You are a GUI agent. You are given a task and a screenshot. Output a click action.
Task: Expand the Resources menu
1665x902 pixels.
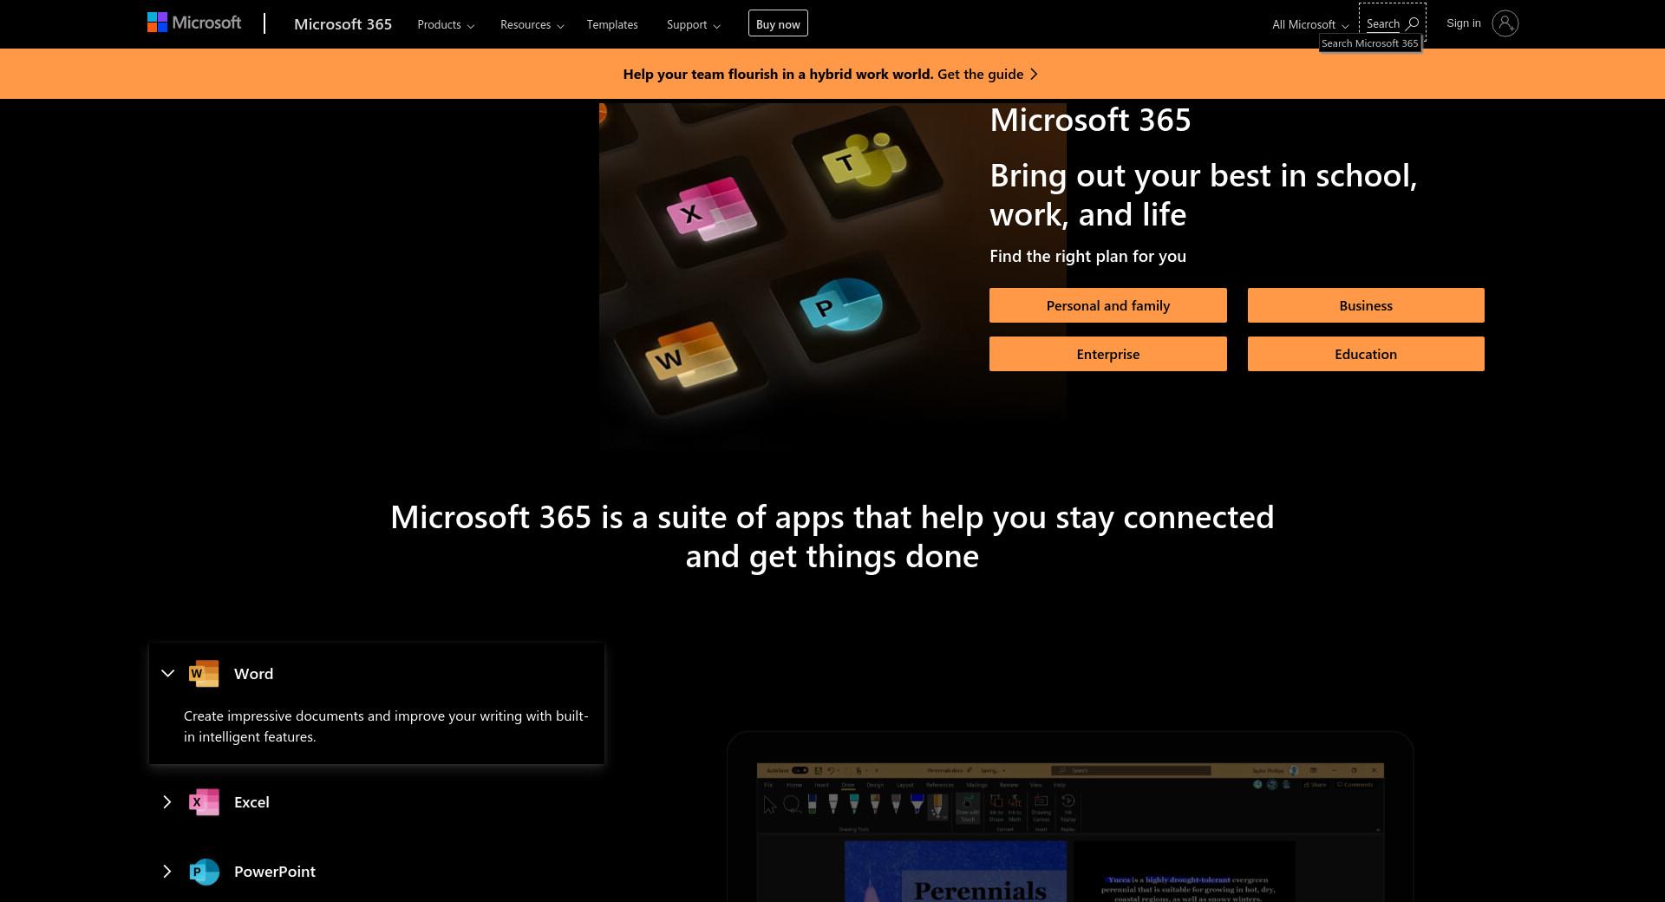[x=532, y=24]
